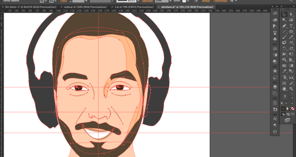
Task: Switch paint mode to Gradient
Action: click(288, 109)
